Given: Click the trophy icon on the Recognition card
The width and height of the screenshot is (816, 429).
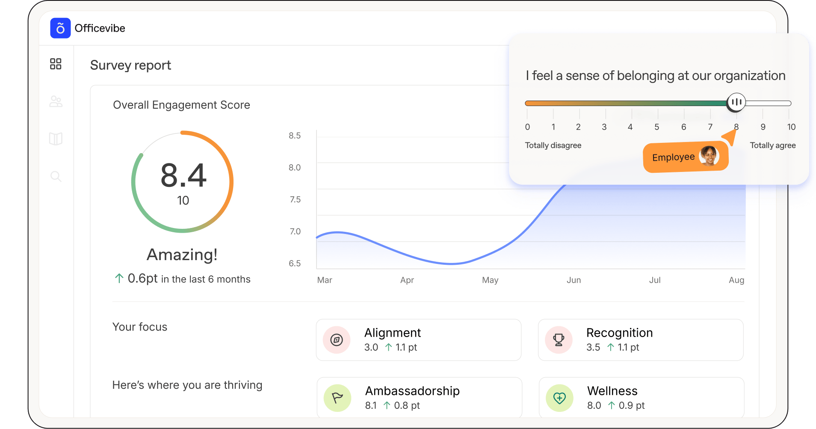Looking at the screenshot, I should (559, 340).
